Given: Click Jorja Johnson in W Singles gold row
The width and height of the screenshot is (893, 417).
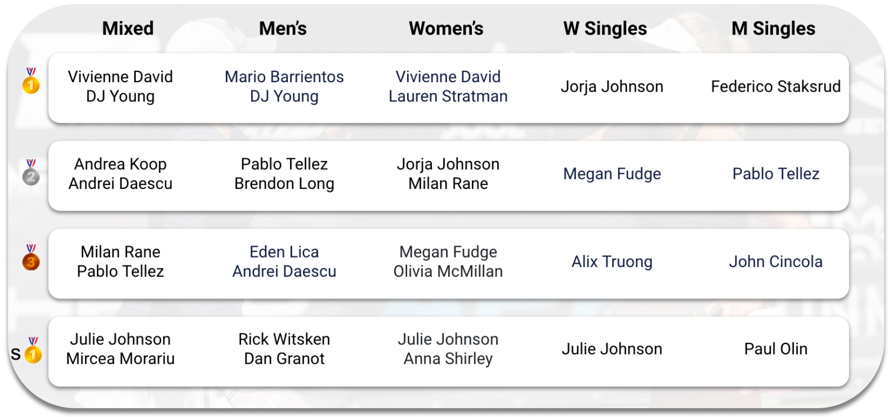Looking at the screenshot, I should [612, 86].
